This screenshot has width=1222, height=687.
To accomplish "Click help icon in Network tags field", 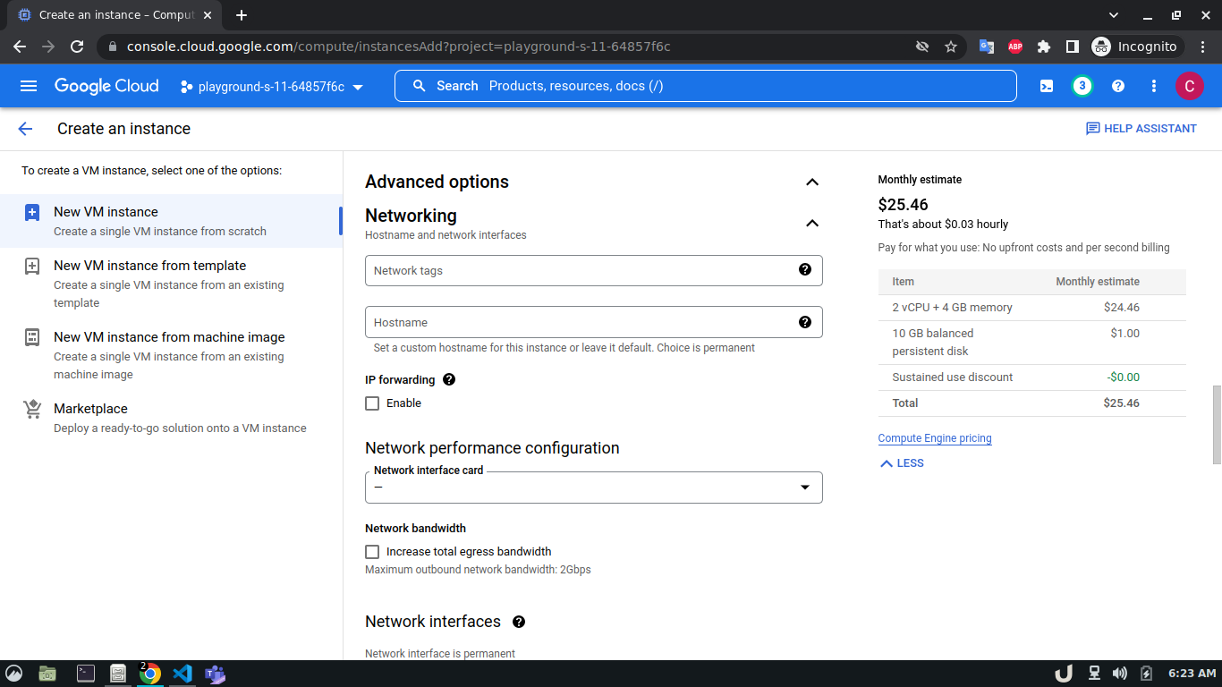I will coord(805,269).
